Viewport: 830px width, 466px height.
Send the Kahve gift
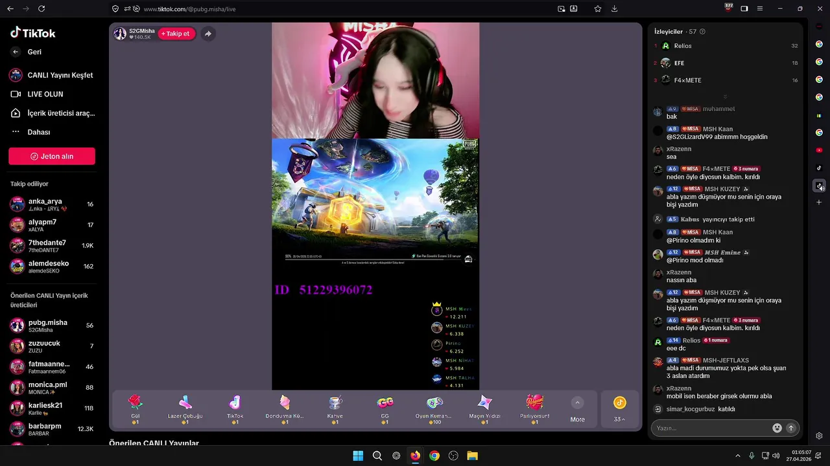(x=335, y=410)
